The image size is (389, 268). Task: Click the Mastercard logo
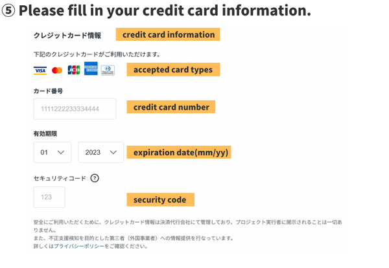(x=57, y=71)
